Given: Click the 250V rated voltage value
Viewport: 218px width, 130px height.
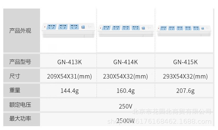Looking at the screenshot, I should click(x=125, y=106).
